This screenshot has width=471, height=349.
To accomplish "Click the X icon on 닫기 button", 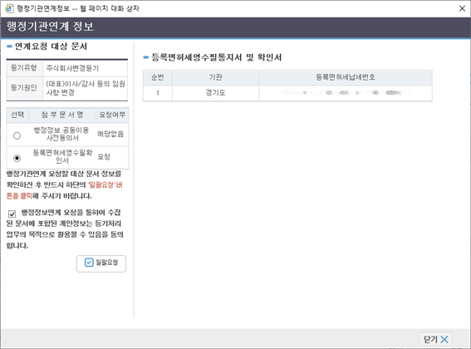I will click(444, 340).
